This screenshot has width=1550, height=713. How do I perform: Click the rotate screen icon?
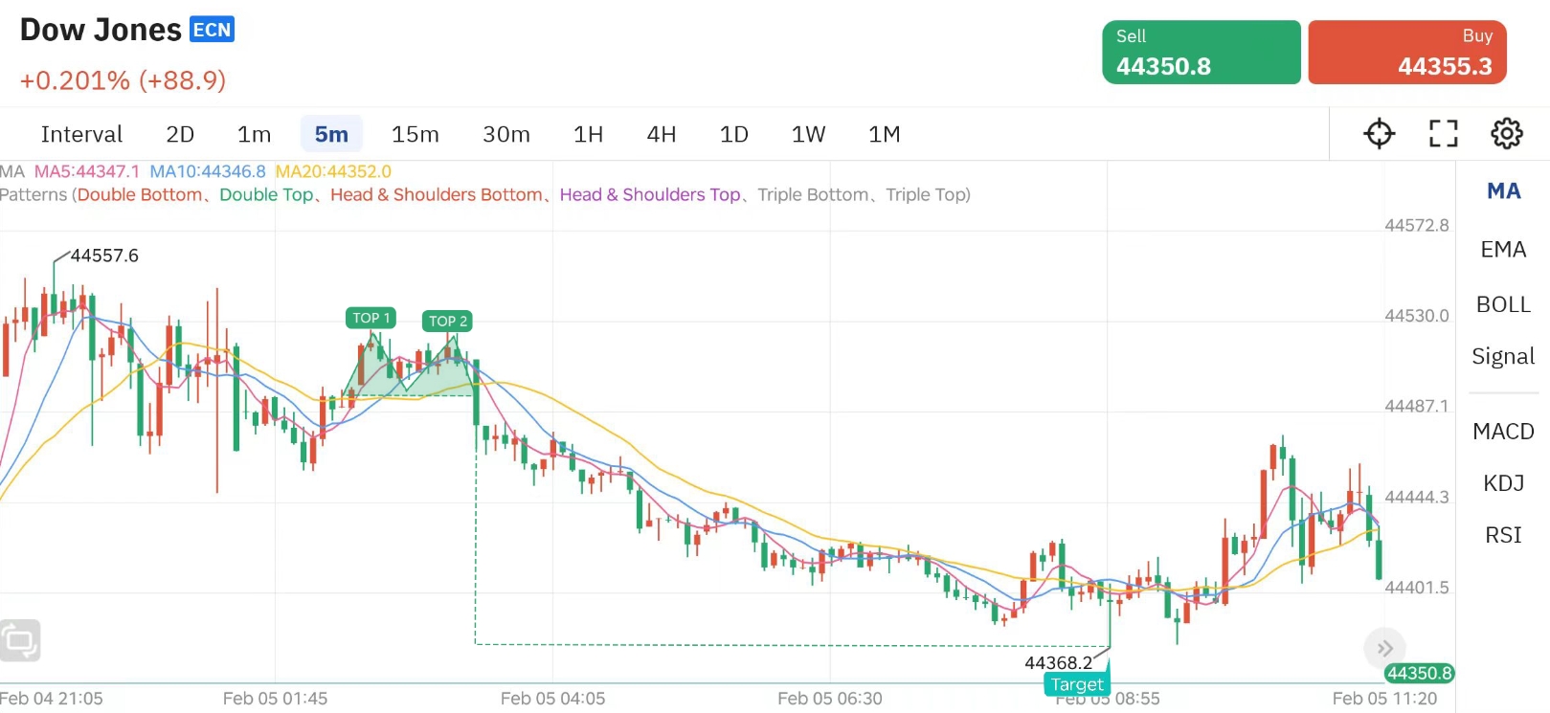pos(20,640)
